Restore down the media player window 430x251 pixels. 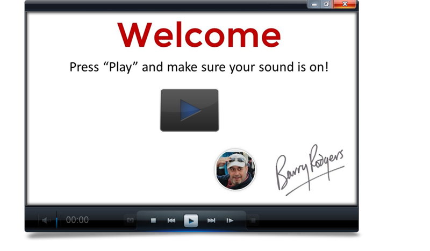click(326, 4)
